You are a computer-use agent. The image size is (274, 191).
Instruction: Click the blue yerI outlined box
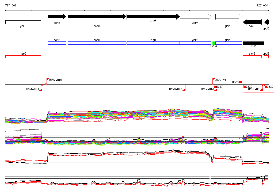(229, 43)
